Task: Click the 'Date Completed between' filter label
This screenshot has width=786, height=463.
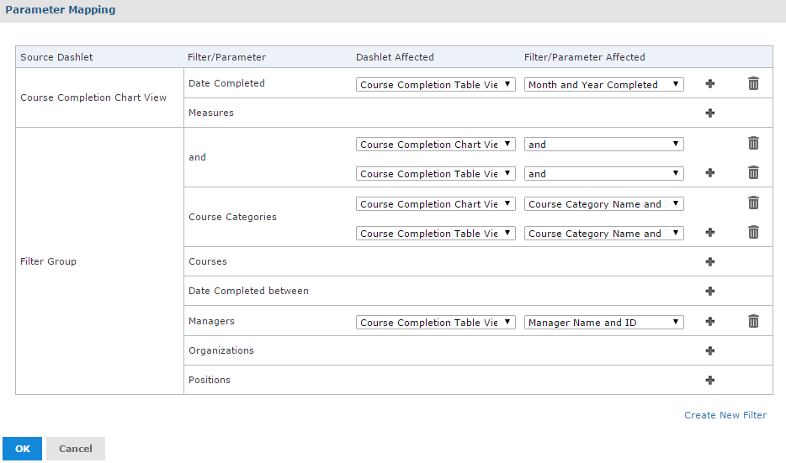Action: coord(248,291)
